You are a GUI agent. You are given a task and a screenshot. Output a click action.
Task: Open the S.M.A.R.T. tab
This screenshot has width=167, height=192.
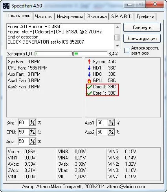[x=121, y=16]
